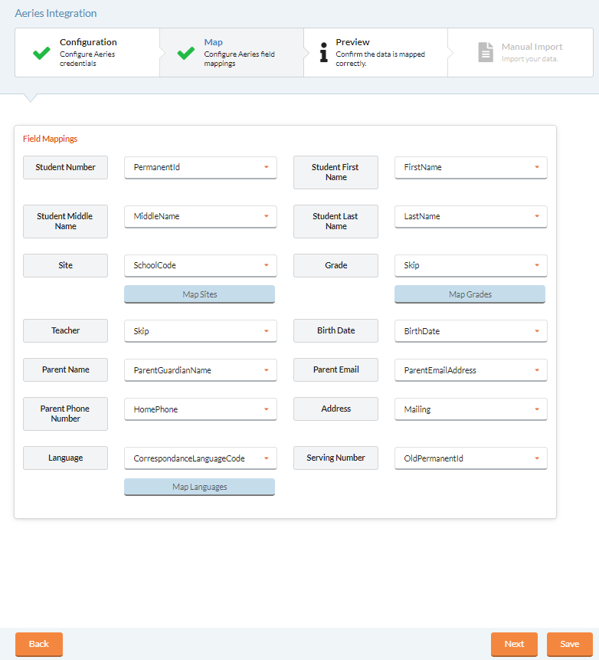Image resolution: width=599 pixels, height=660 pixels.
Task: Click the Map Grades button
Action: click(470, 294)
